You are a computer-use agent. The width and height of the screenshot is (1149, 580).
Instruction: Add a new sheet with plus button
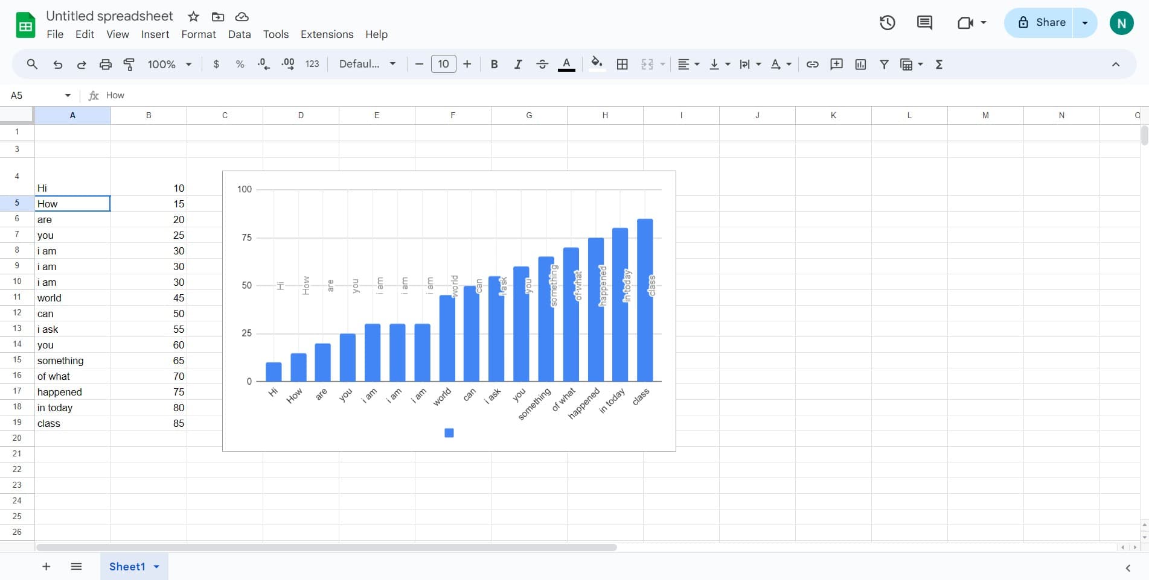point(46,567)
